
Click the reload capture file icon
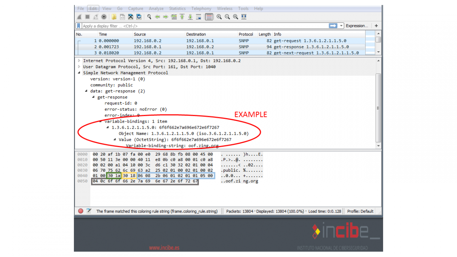[139, 17]
